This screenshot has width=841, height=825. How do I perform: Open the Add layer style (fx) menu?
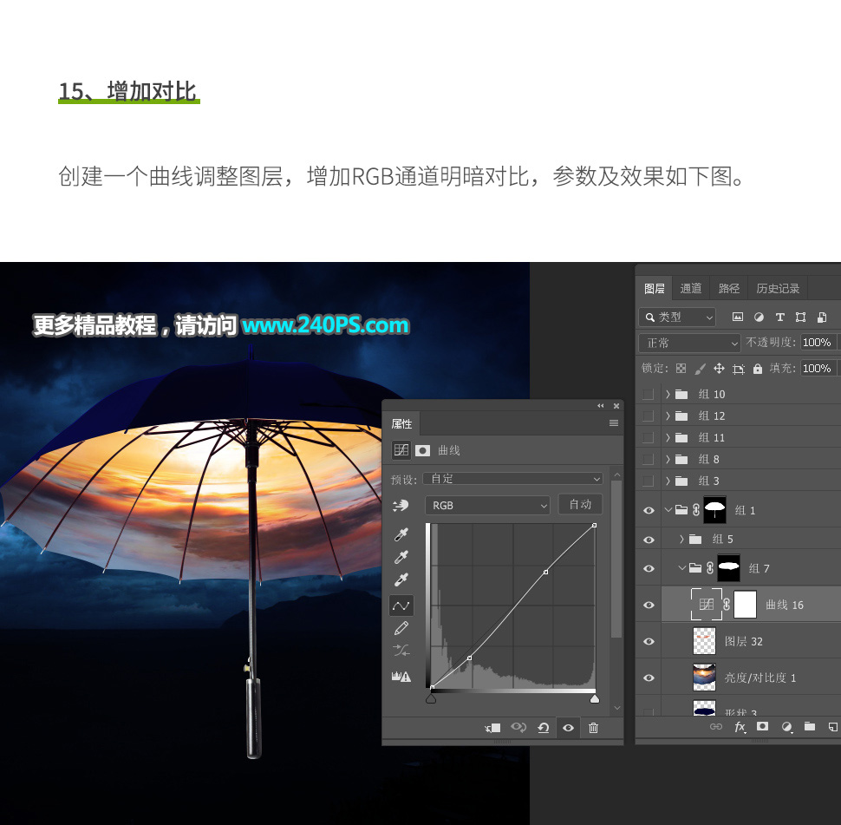(x=740, y=727)
